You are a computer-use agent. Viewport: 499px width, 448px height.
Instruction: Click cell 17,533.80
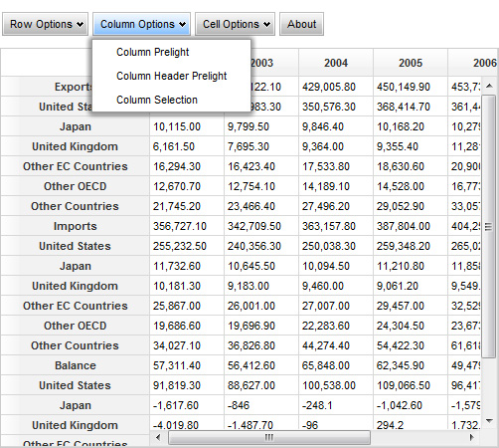[x=336, y=166]
